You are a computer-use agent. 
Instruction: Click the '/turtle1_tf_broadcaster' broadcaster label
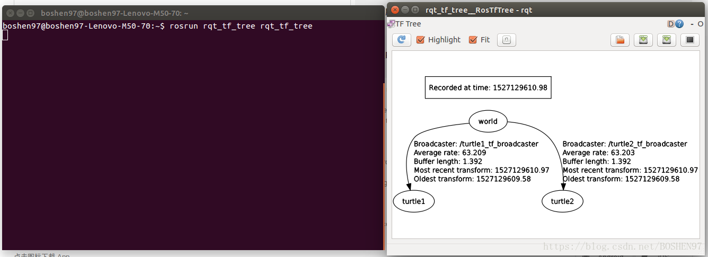click(476, 144)
